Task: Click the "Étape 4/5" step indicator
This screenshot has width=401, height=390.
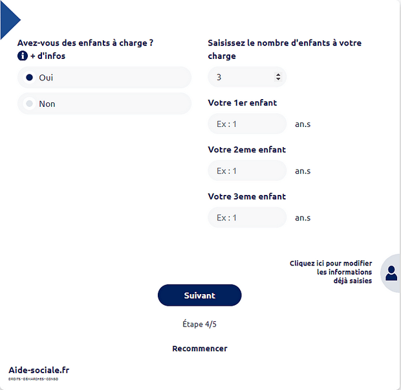Action: pyautogui.click(x=200, y=324)
